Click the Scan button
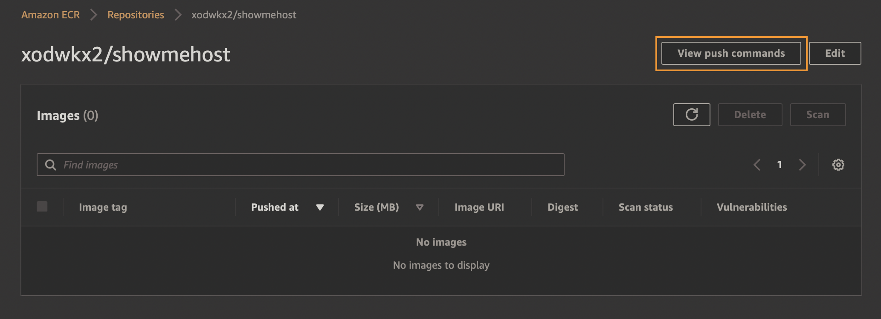 pos(818,115)
